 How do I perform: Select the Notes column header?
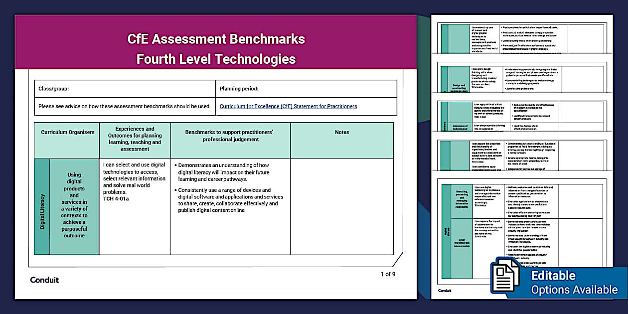point(341,133)
